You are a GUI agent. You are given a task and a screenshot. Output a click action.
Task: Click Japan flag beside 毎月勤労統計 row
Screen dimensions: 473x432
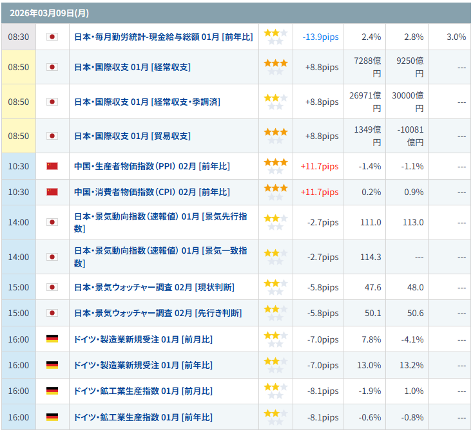tap(52, 37)
